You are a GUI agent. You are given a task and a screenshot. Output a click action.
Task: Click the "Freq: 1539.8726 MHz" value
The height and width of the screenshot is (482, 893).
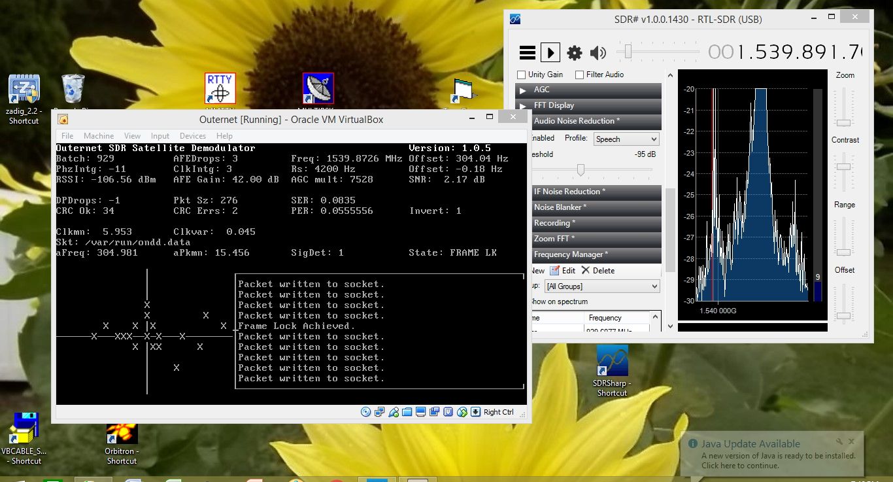(x=346, y=158)
